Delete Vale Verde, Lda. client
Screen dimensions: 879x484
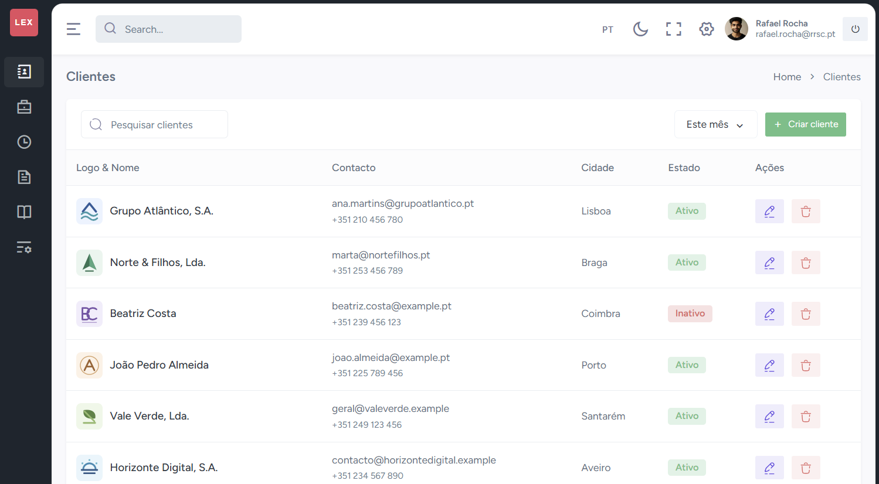tap(806, 416)
